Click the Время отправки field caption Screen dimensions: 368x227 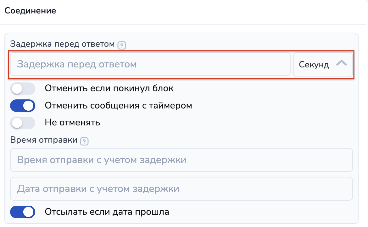click(44, 140)
